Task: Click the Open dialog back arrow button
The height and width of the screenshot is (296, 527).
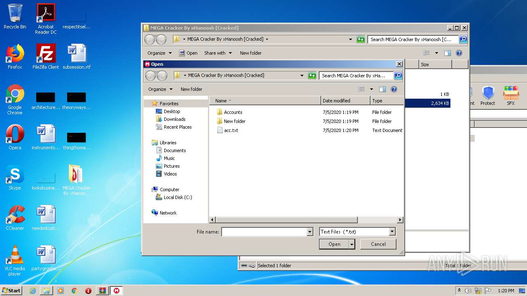Action: tap(151, 76)
